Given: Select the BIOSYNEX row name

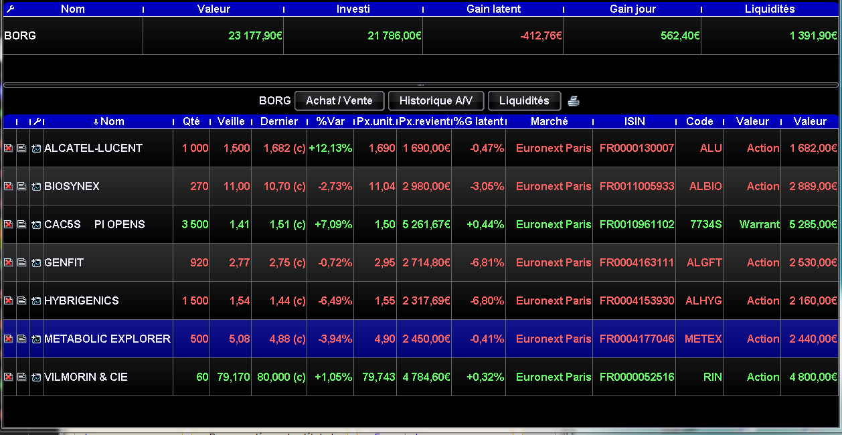Looking at the screenshot, I should [72, 186].
